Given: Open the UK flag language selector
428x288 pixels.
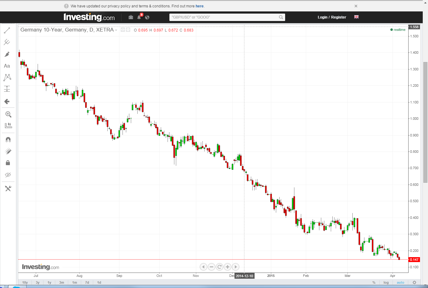Looking at the screenshot, I should click(356, 17).
